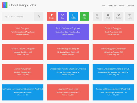The height and width of the screenshot is (103, 137).
Task: Select Embedded Systems Engineer, Android at Google
Action: (68, 72)
